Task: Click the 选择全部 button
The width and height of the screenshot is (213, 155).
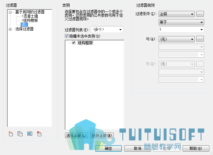Action: [77, 135]
